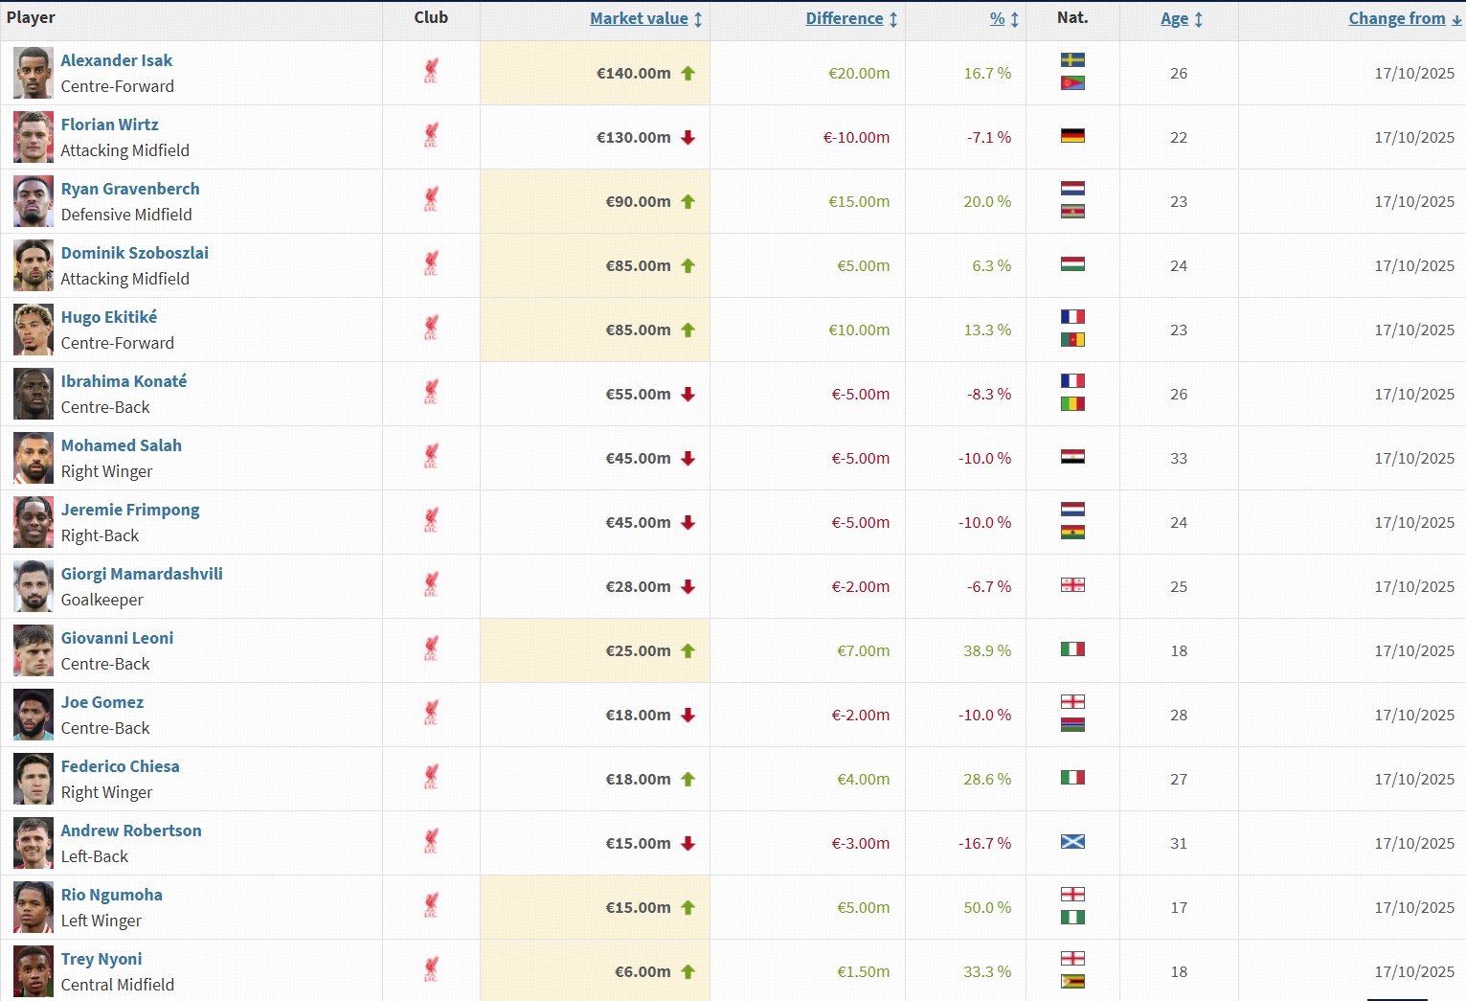Screen dimensions: 1466x1001
Task: Click German flag in Florian Wirtz row
Action: (1072, 136)
